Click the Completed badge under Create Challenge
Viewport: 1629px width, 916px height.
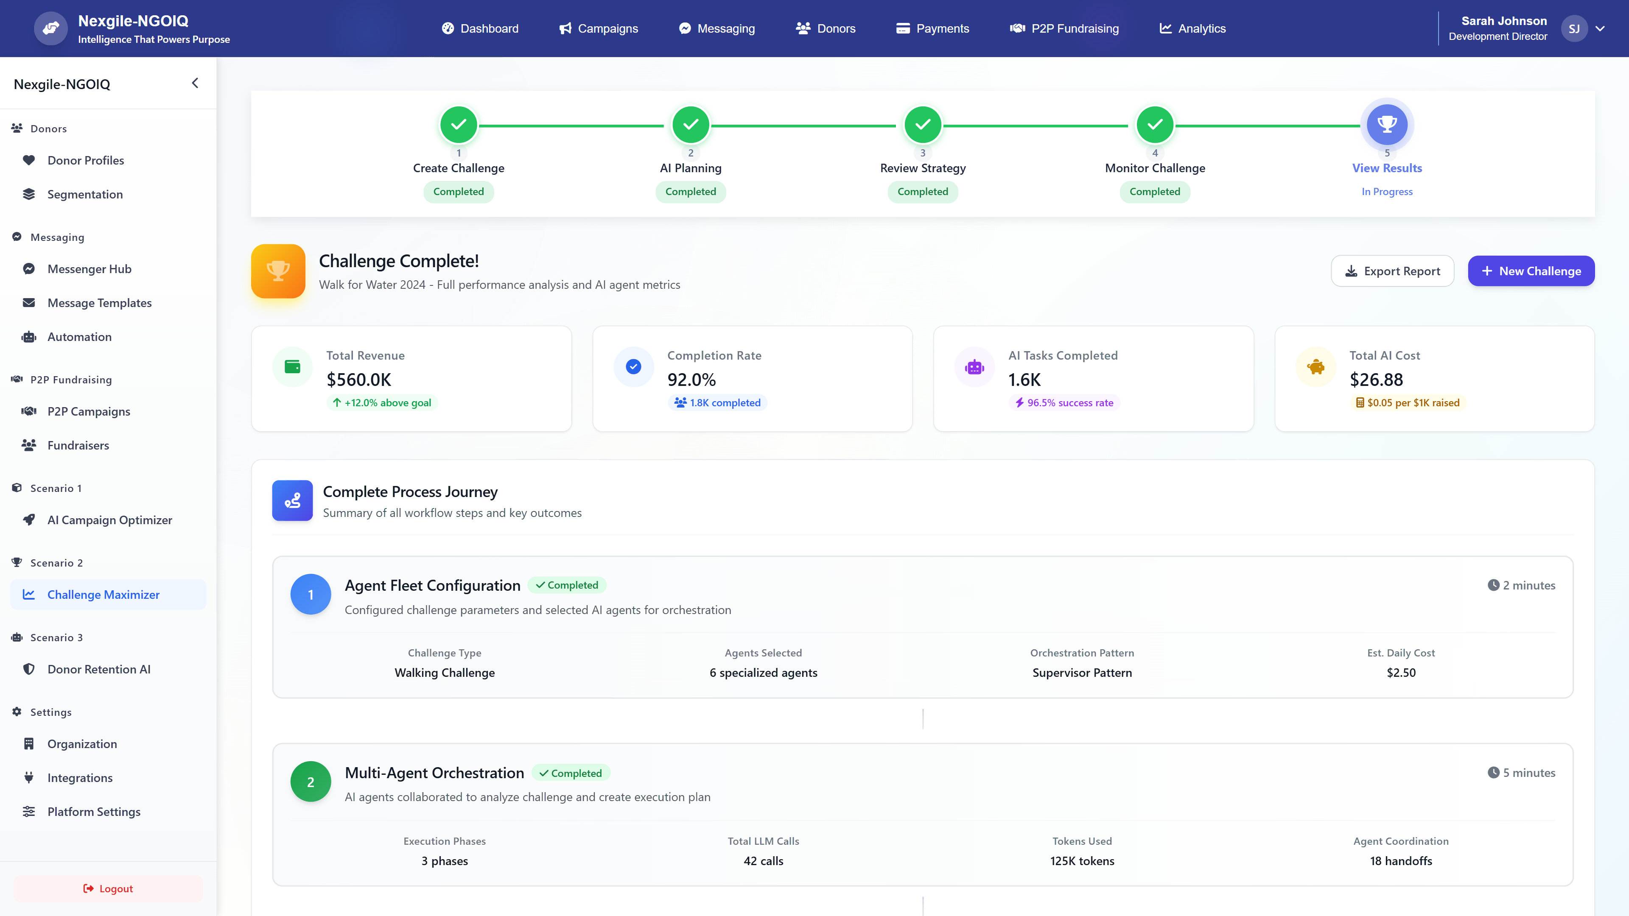459,192
